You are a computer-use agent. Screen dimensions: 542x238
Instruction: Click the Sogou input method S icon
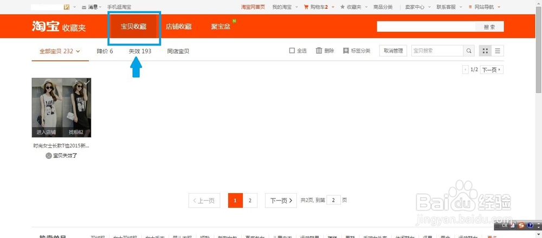click(521, 226)
